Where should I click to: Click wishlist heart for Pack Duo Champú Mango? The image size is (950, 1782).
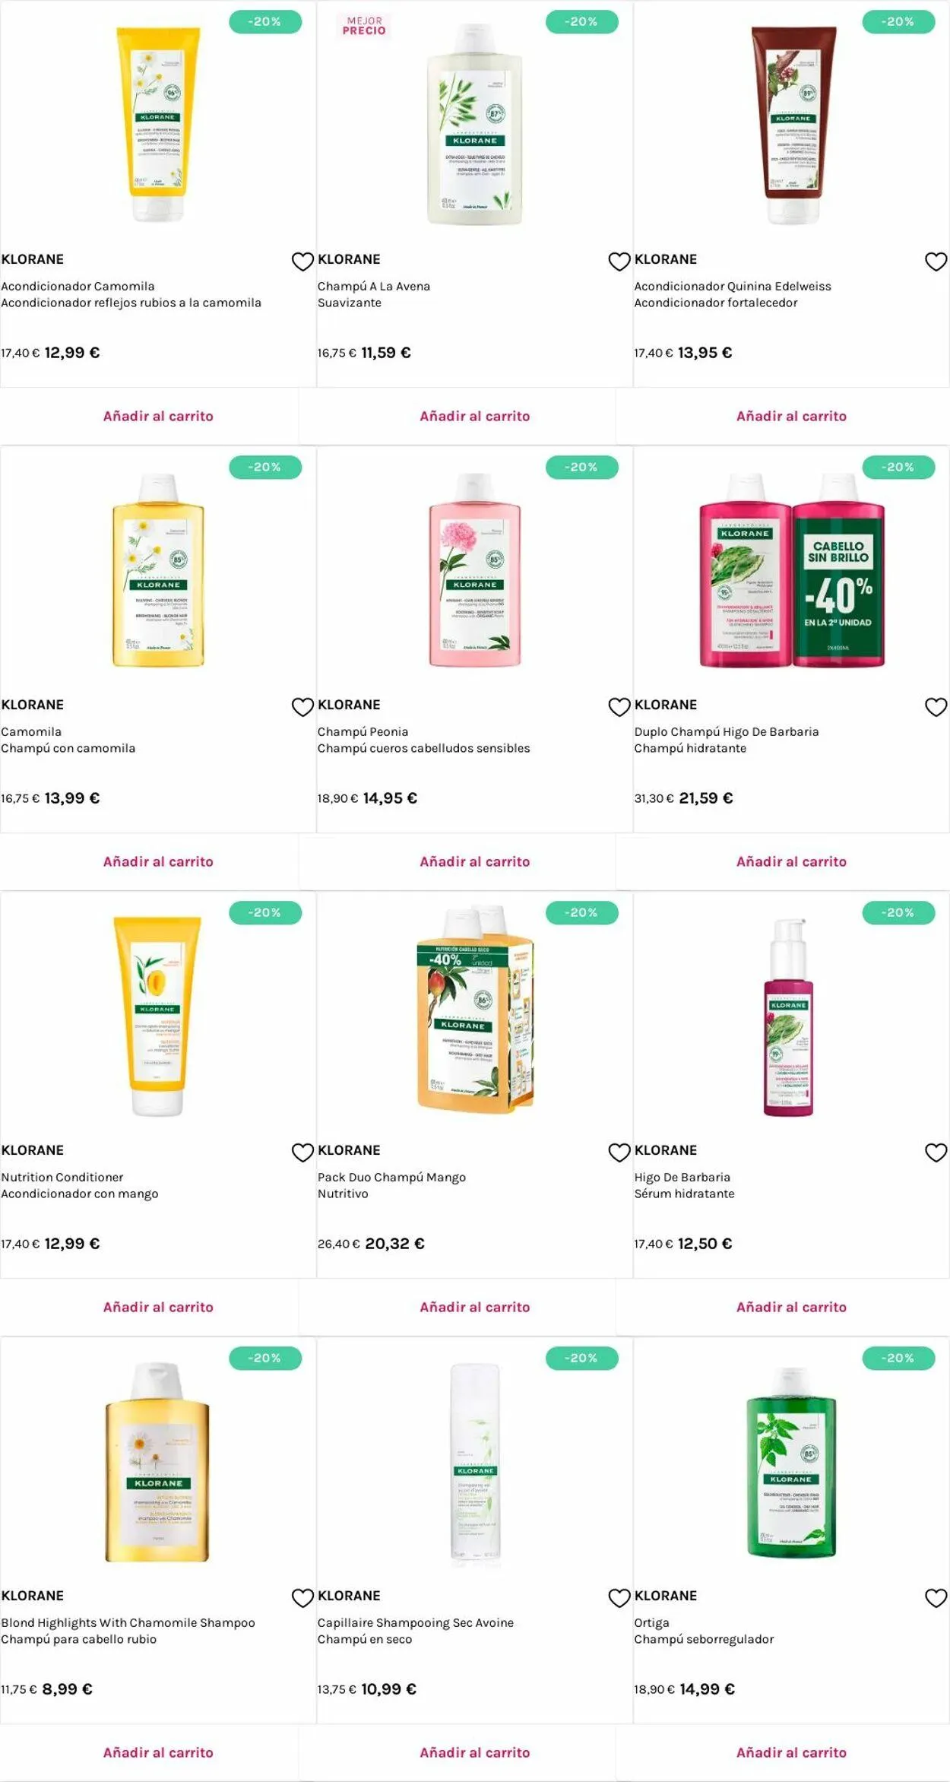pos(619,1153)
